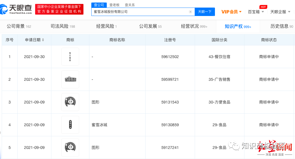
Task: Click the government-backed credit agency banner
Action: pyautogui.click(x=59, y=9)
